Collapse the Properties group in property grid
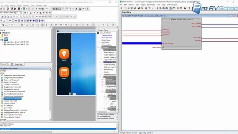This screenshot has width=238, height=134. tap(98, 48)
